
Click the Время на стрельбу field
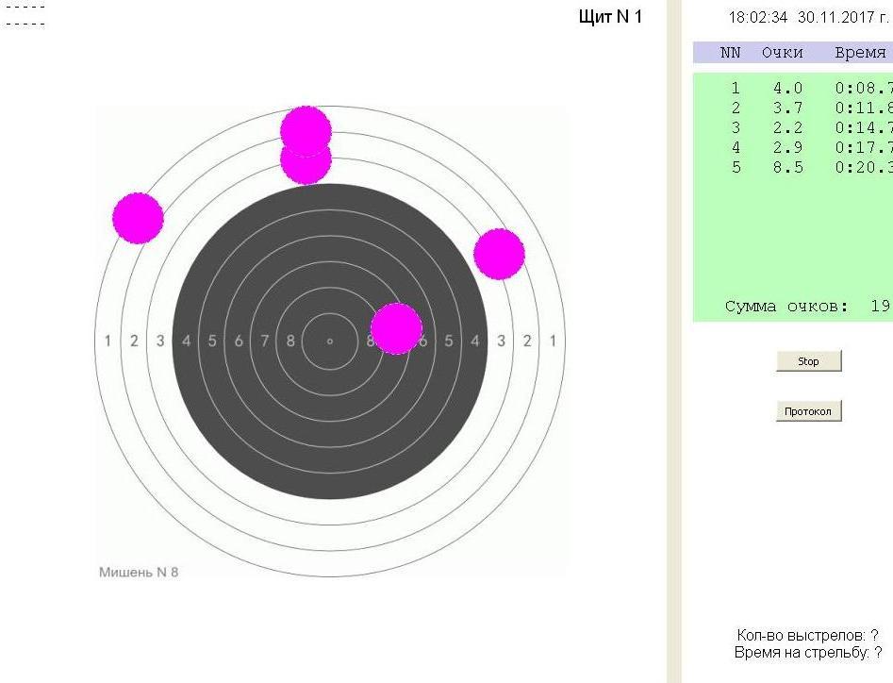807,652
